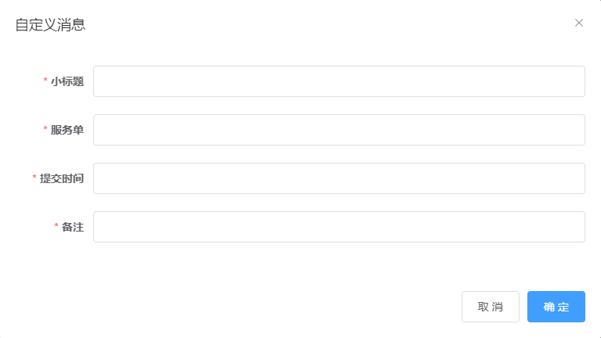Screen dimensions: 601x338
Task: Click the 小标题 input field
Action: click(339, 81)
